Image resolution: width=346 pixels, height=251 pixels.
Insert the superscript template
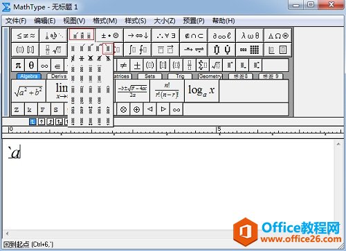(229, 66)
